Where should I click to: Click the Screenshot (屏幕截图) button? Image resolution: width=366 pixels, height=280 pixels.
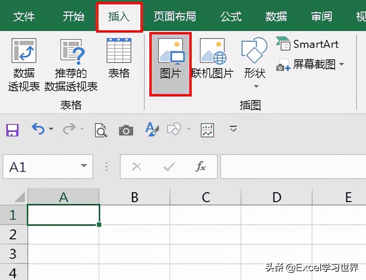pos(306,65)
